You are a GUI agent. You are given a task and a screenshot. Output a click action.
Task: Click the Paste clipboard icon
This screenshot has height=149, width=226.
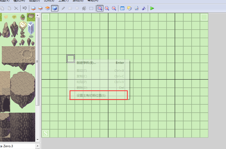[9, 8]
